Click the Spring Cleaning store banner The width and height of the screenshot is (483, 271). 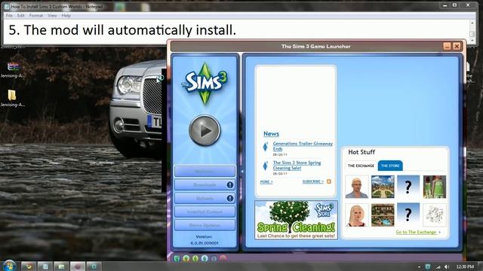(296, 220)
